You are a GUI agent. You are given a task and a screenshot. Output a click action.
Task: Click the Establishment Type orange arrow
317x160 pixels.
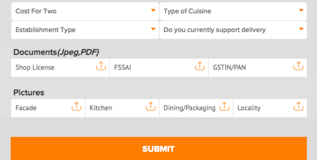(x=153, y=29)
